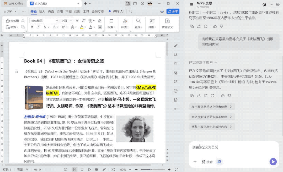Apply the yellow text highlight color
The image size is (283, 172).
[x=82, y=27]
